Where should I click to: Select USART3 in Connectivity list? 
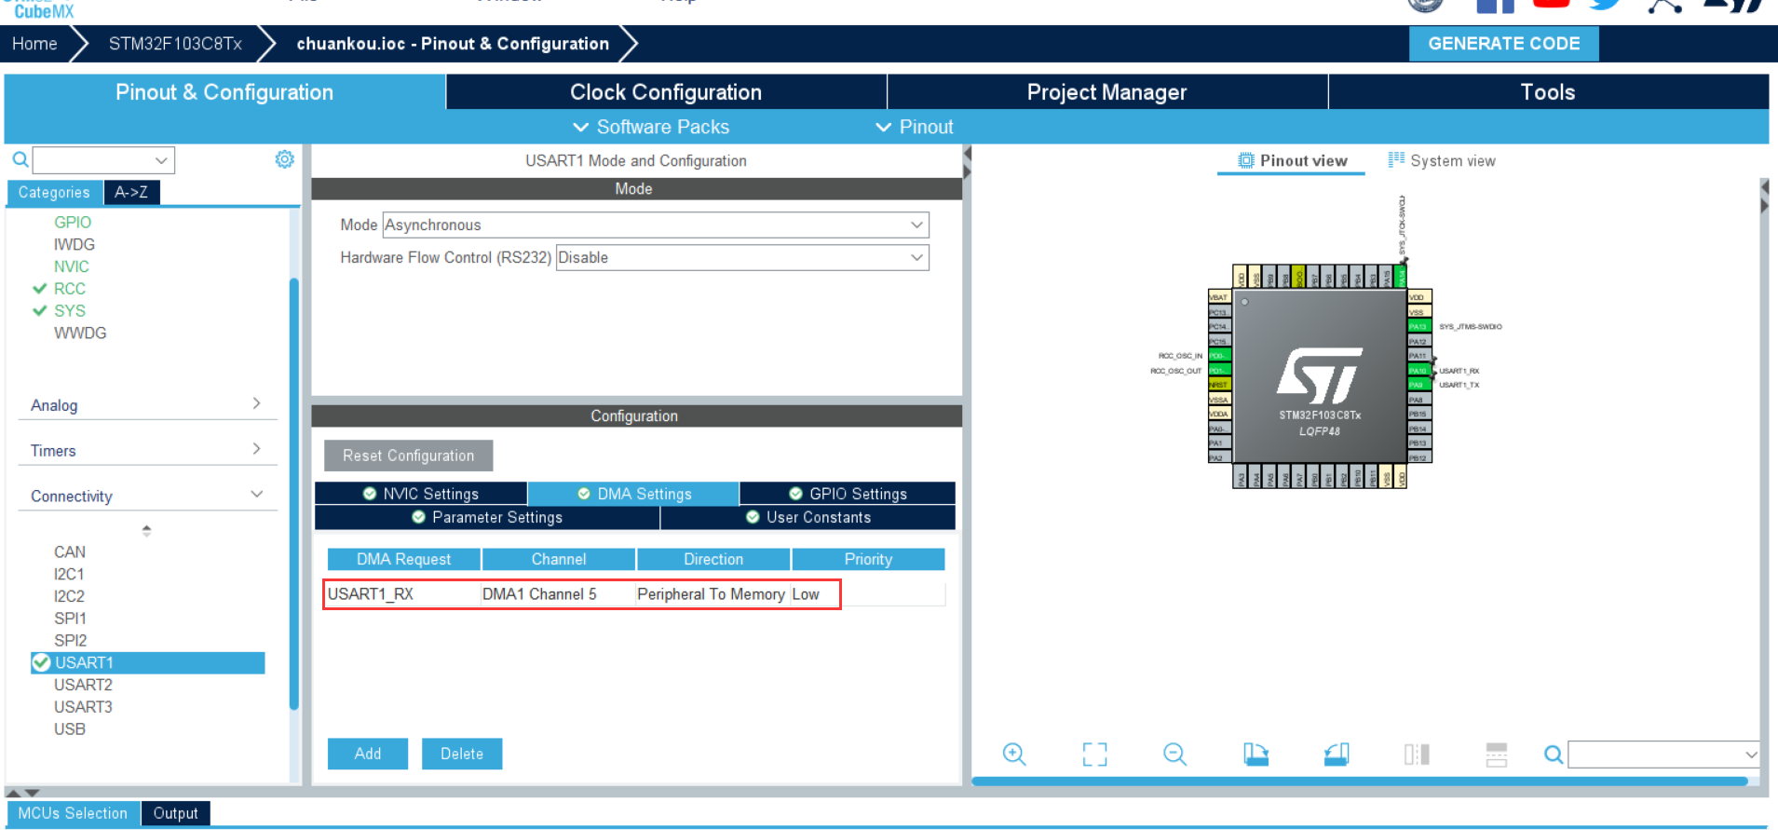tap(83, 707)
